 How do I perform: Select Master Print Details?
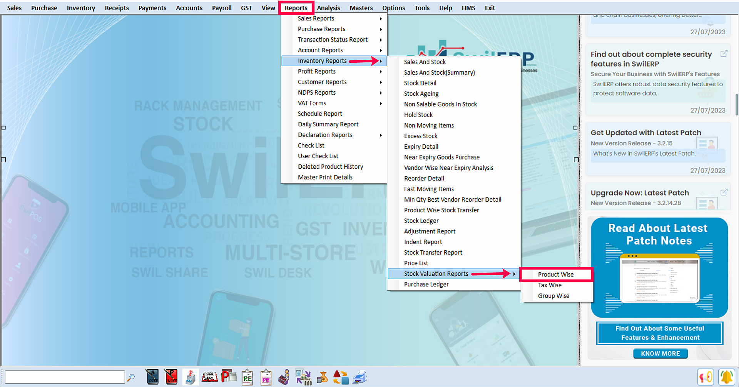pos(334,178)
